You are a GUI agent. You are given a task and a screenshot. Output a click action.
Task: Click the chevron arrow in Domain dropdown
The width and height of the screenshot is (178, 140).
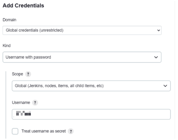158,30
